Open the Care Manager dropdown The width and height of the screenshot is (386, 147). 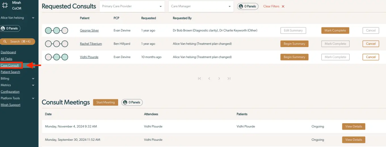[x=201, y=6]
